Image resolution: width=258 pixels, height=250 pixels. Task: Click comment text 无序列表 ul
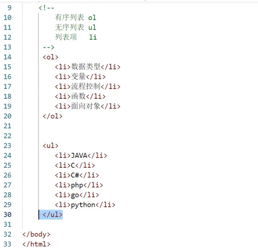pos(75,27)
